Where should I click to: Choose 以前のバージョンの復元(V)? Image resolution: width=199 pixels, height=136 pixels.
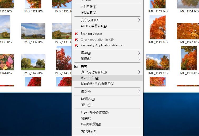pyautogui.click(x=107, y=84)
